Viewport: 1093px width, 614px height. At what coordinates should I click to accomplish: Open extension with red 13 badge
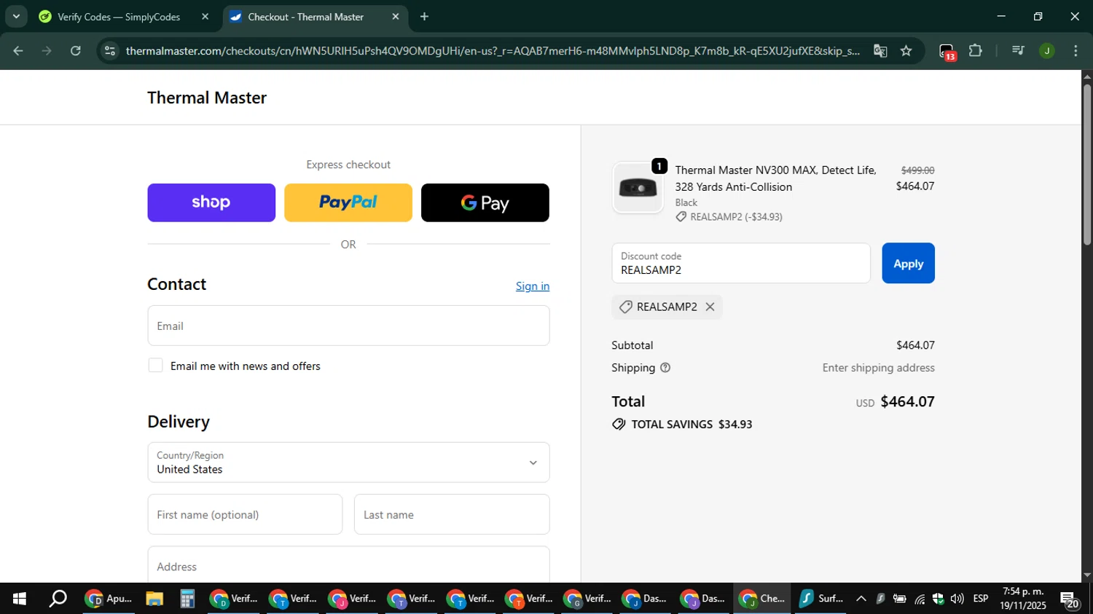tap(947, 52)
